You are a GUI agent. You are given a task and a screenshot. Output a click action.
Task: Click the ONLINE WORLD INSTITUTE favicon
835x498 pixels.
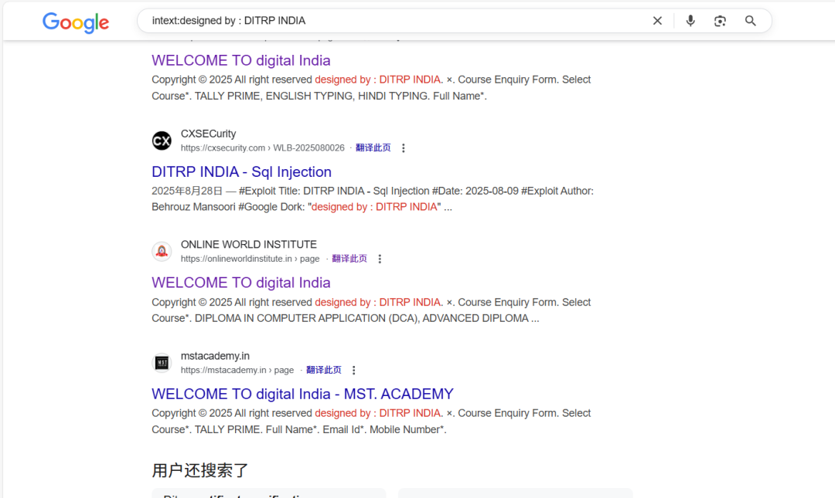pos(162,251)
